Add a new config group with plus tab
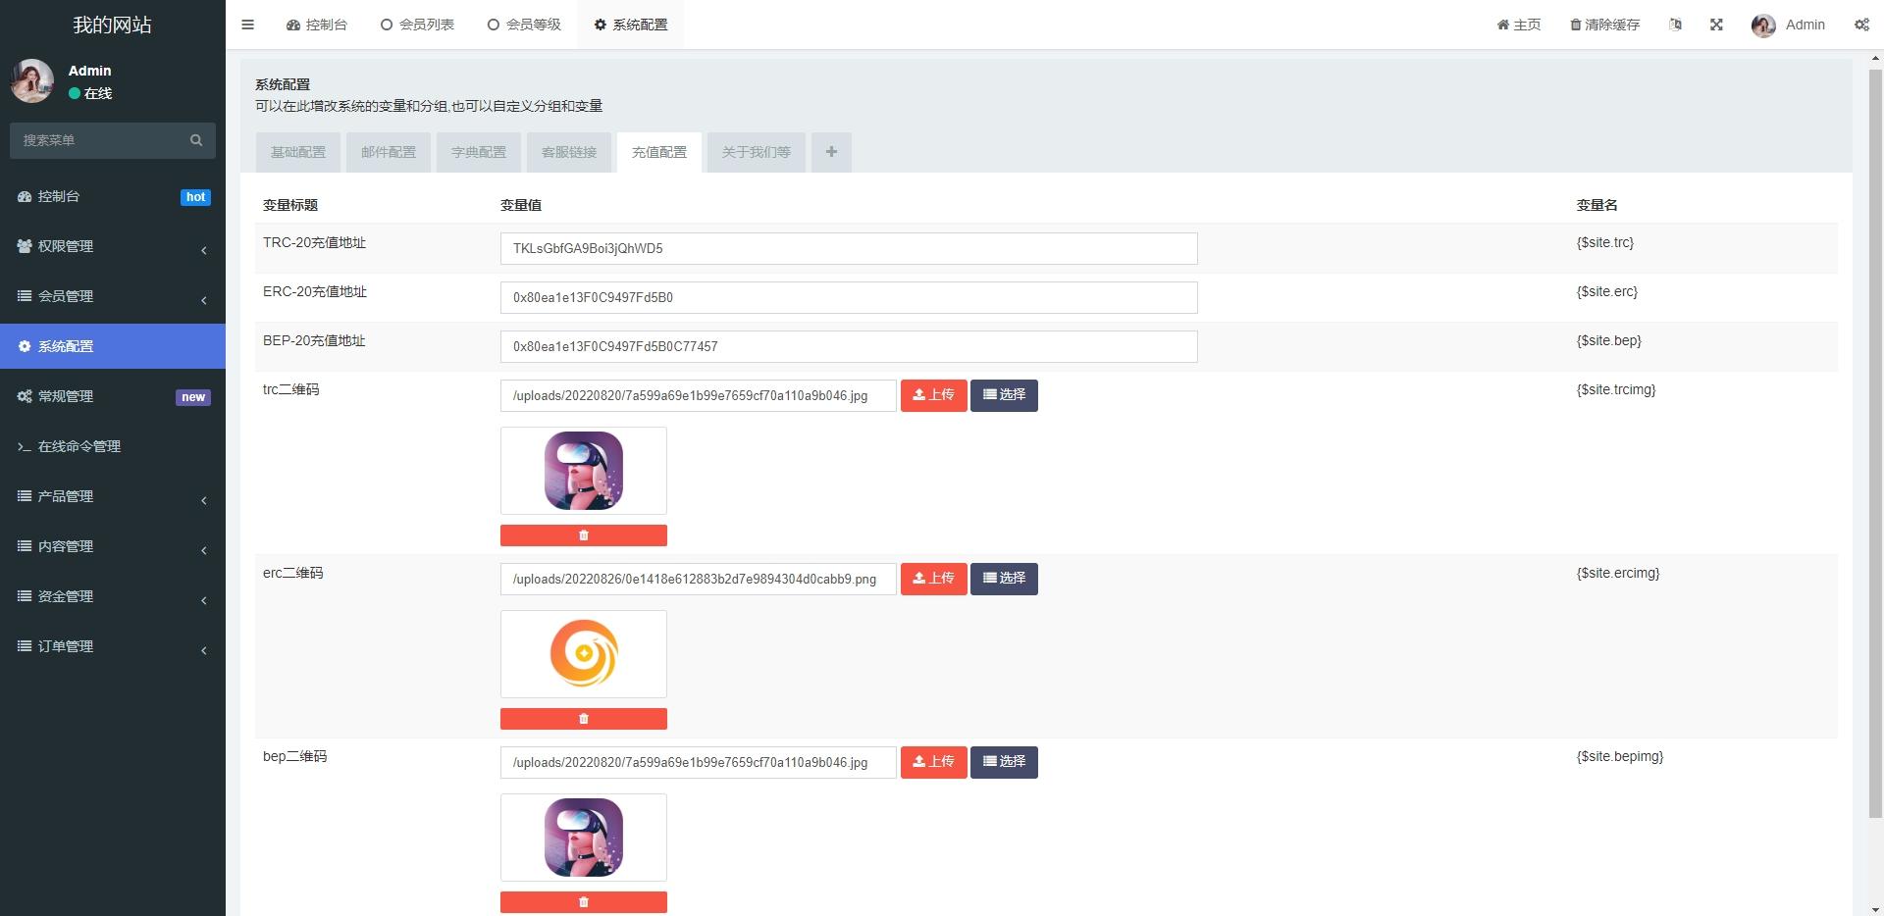The height and width of the screenshot is (916, 1884). click(x=831, y=152)
